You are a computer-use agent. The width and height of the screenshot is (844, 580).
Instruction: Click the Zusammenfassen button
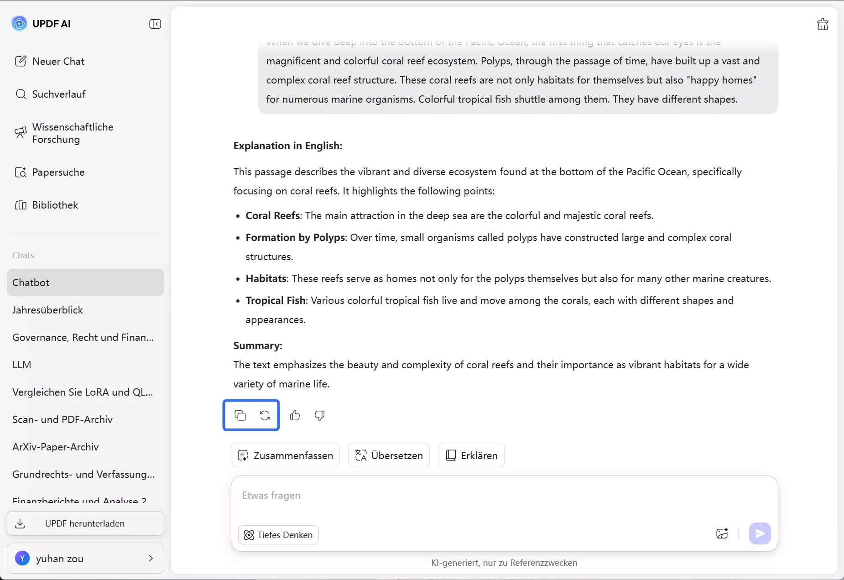286,455
